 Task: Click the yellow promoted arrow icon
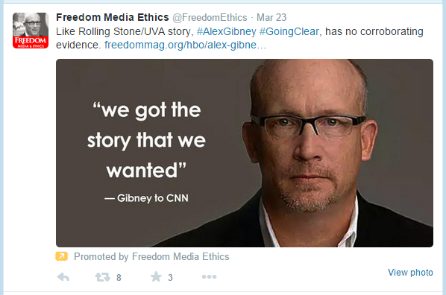tap(61, 256)
